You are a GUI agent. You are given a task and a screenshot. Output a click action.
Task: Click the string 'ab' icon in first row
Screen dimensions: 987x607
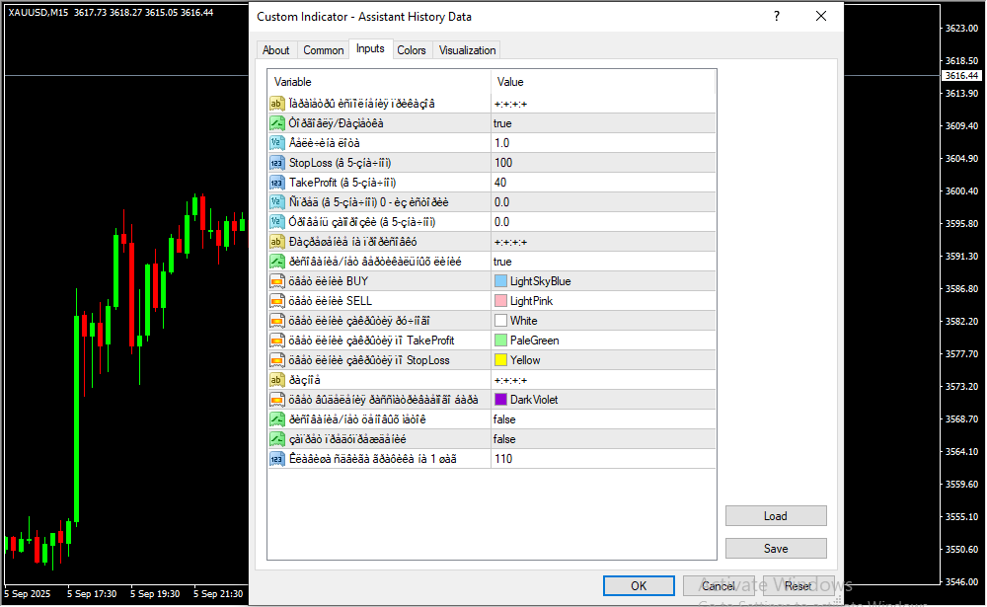(276, 104)
